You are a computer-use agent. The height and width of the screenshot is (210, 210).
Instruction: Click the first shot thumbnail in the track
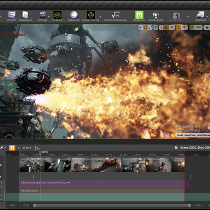coord(38,165)
